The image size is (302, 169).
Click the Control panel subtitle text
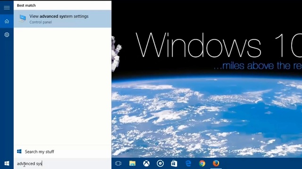[x=41, y=22]
